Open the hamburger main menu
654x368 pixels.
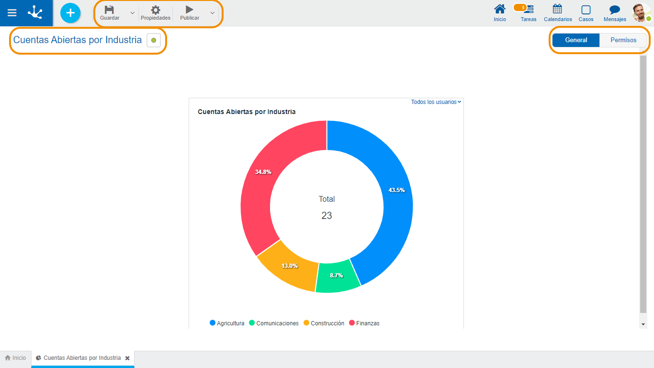(12, 13)
